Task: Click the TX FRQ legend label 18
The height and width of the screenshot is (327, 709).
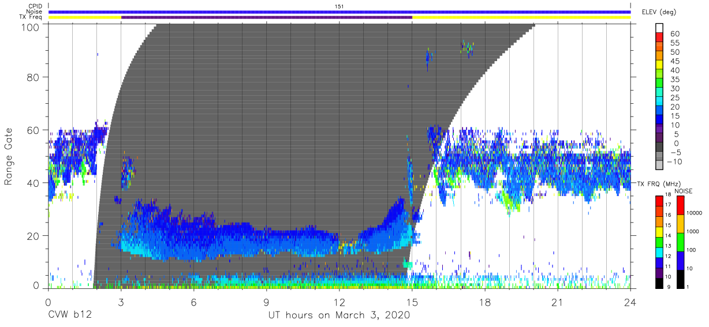Action: pyautogui.click(x=670, y=195)
